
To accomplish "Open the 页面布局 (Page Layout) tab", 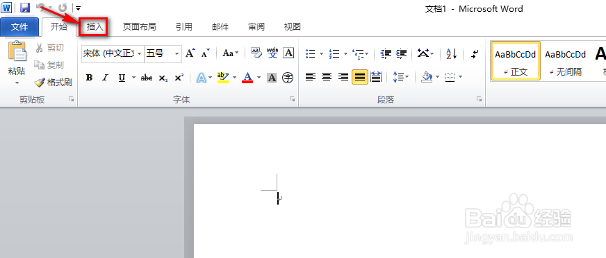I will click(x=139, y=26).
